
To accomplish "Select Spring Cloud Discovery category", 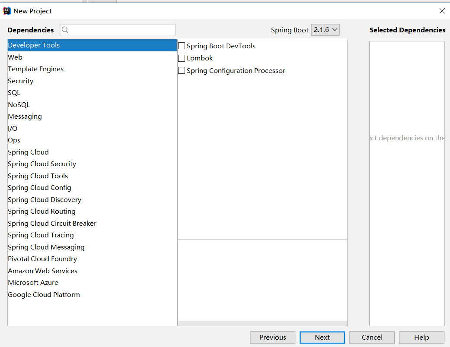I will pos(44,200).
